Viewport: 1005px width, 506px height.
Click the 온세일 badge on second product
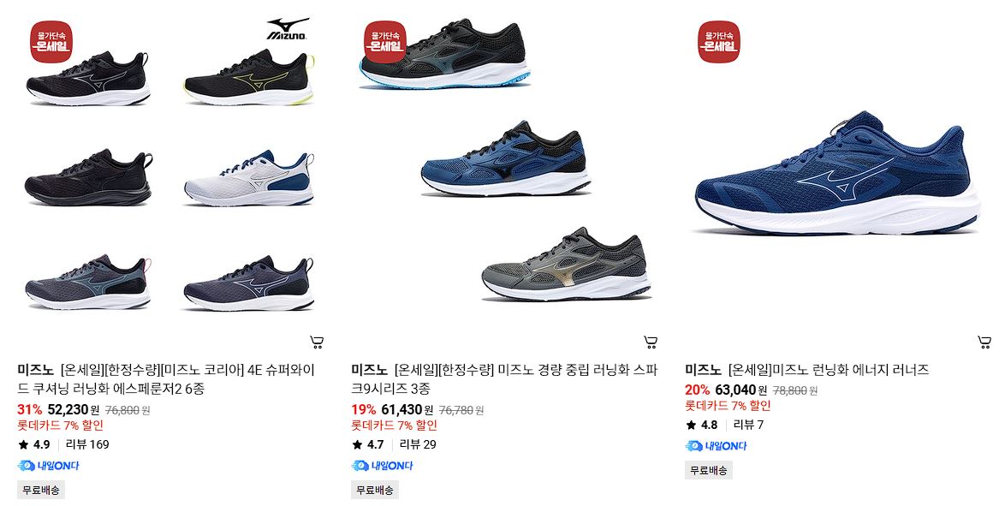385,42
